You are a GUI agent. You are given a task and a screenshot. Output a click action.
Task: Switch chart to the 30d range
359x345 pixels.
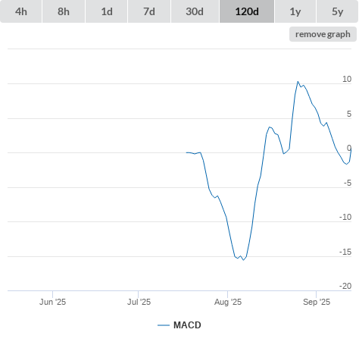(195, 11)
